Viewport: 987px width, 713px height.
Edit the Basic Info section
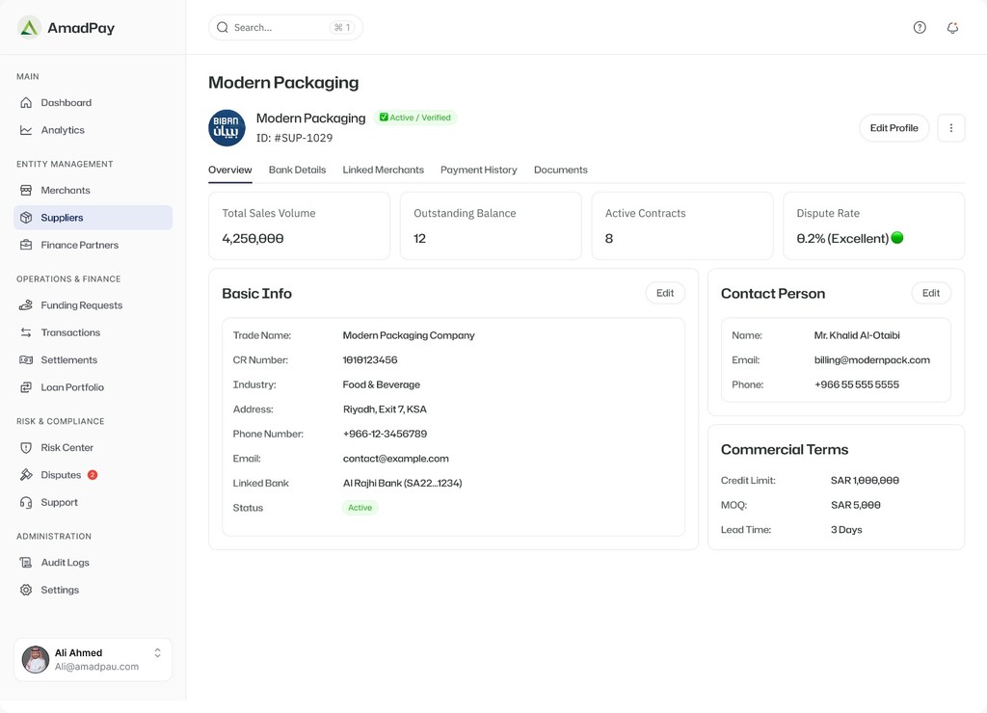coord(665,293)
